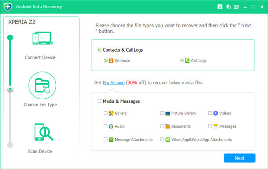
Task: Check the Gallery checkbox
Action: tap(105, 113)
